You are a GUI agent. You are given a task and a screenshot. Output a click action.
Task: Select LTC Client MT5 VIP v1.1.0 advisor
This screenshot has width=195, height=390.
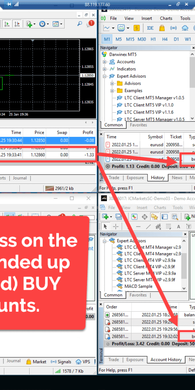tap(149, 105)
